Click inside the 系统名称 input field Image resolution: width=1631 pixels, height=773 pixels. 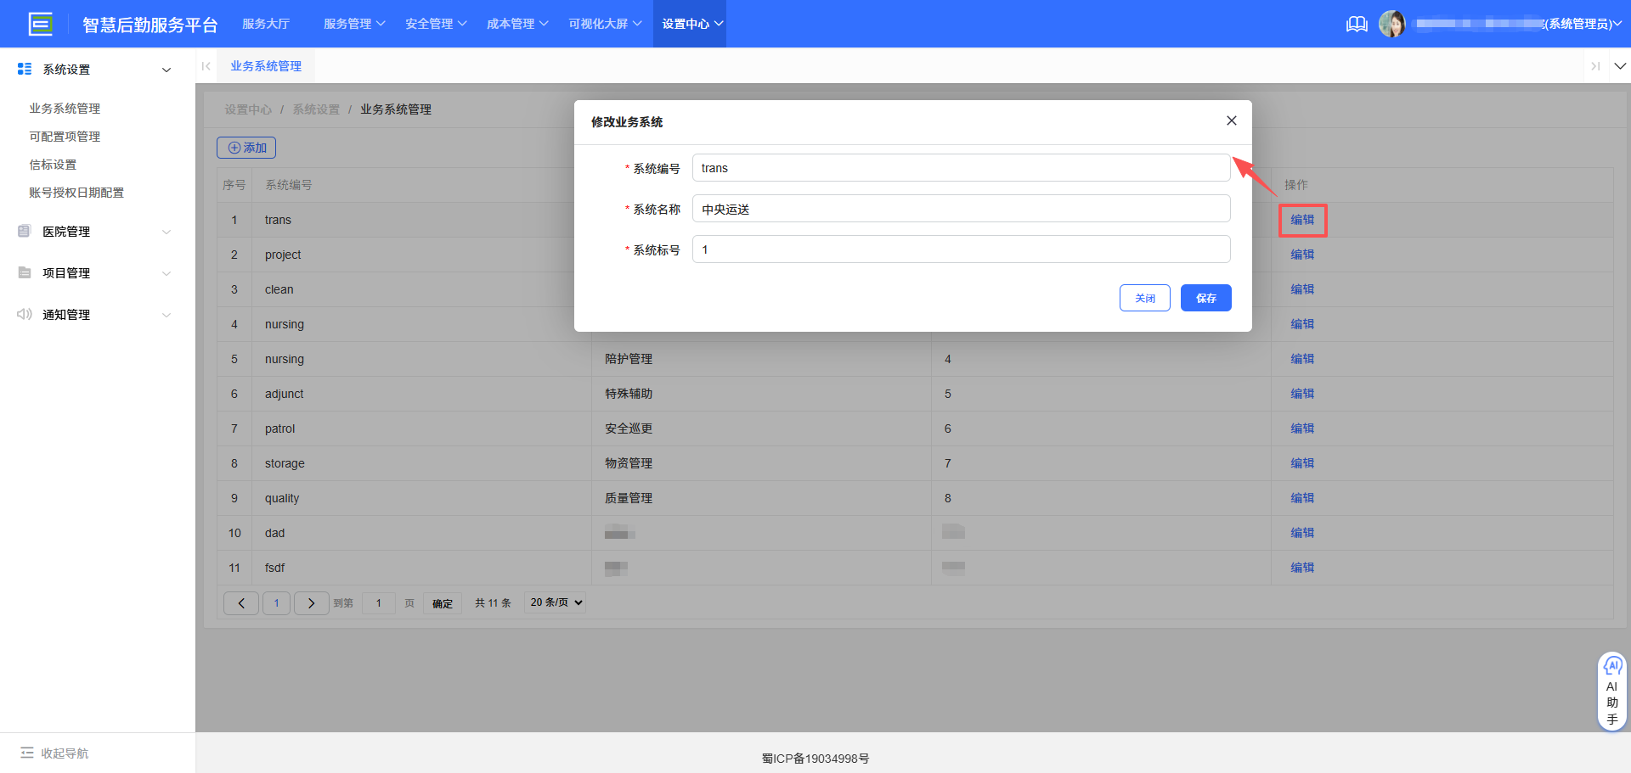click(x=960, y=208)
